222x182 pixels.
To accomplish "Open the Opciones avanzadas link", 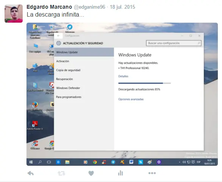I will click(131, 99).
